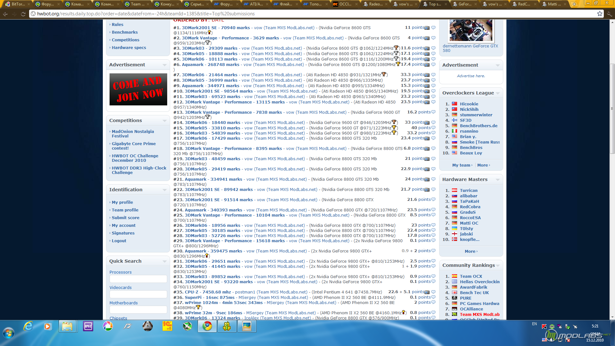
Task: Open a new tab with the plus button
Action: 574,4
